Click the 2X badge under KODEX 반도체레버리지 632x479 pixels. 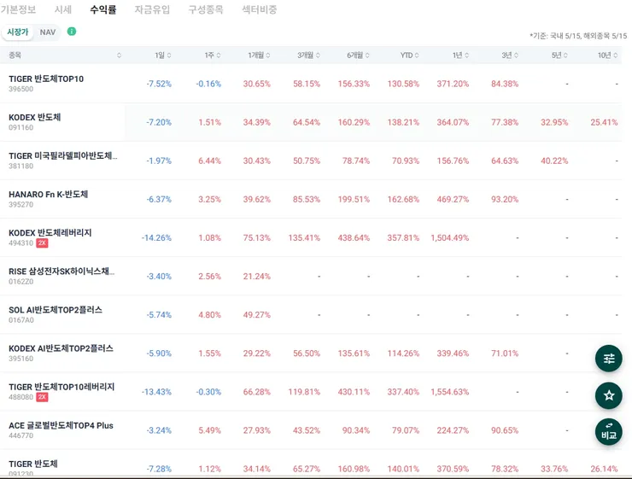tap(42, 243)
